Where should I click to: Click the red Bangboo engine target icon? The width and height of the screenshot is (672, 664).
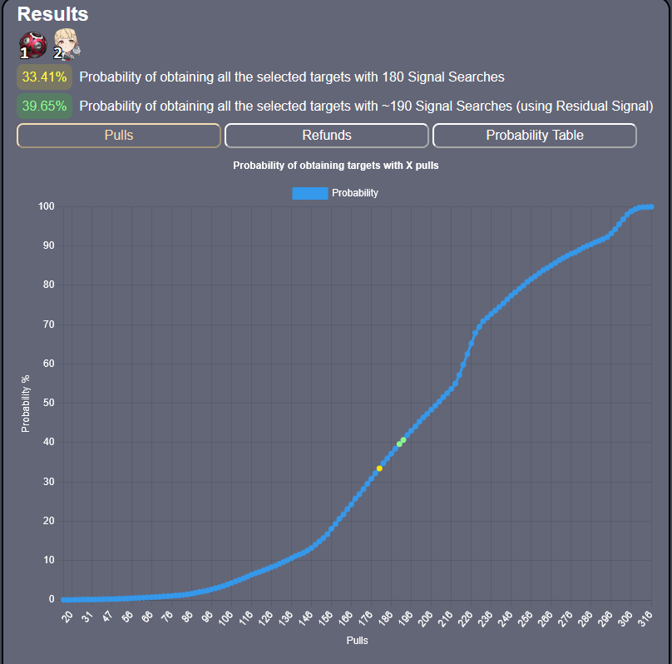coord(33,45)
